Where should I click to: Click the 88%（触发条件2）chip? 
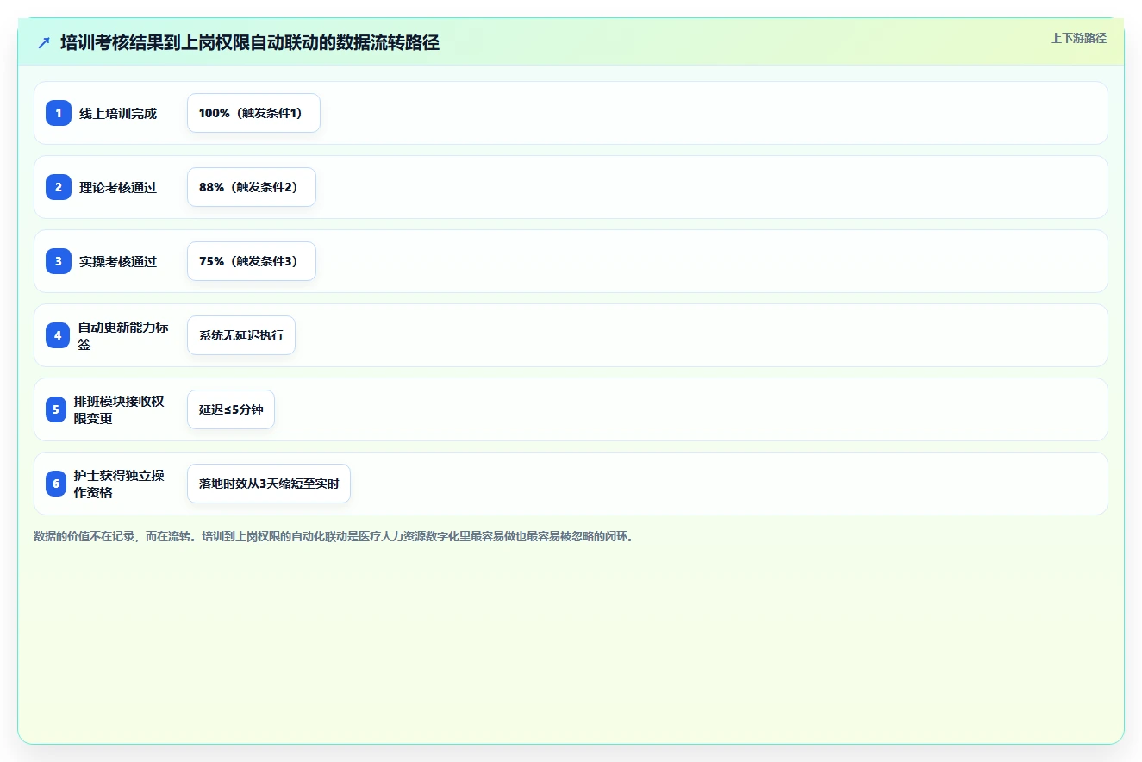pyautogui.click(x=252, y=187)
